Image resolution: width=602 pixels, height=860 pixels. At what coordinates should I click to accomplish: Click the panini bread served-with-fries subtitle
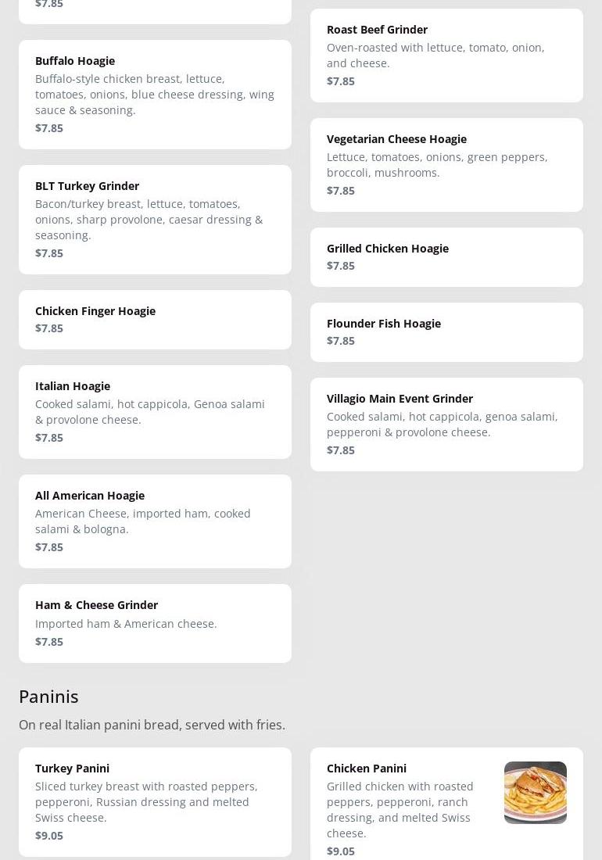[152, 725]
